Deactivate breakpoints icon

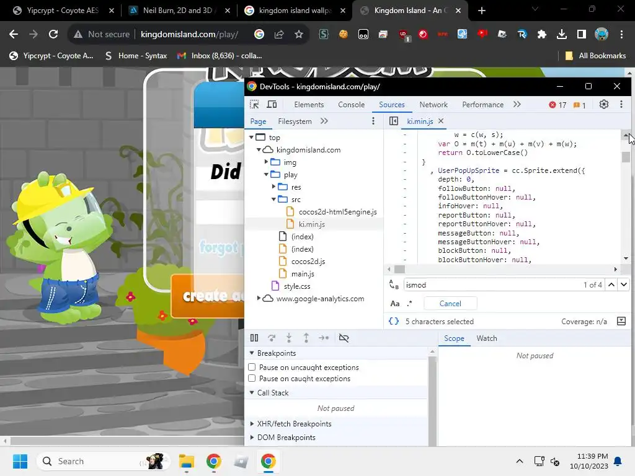(344, 338)
